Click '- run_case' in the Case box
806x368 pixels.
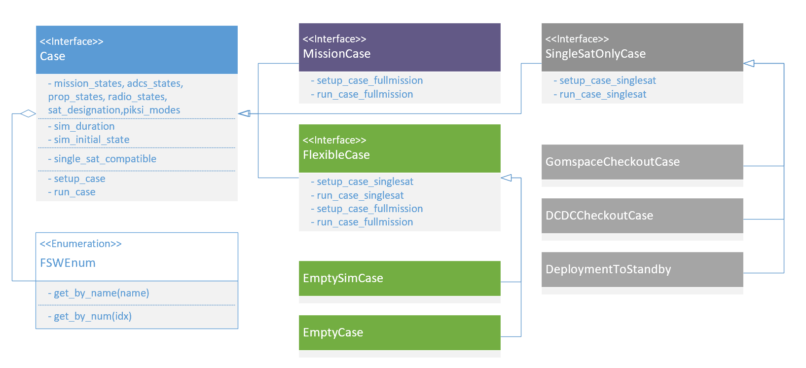(72, 192)
